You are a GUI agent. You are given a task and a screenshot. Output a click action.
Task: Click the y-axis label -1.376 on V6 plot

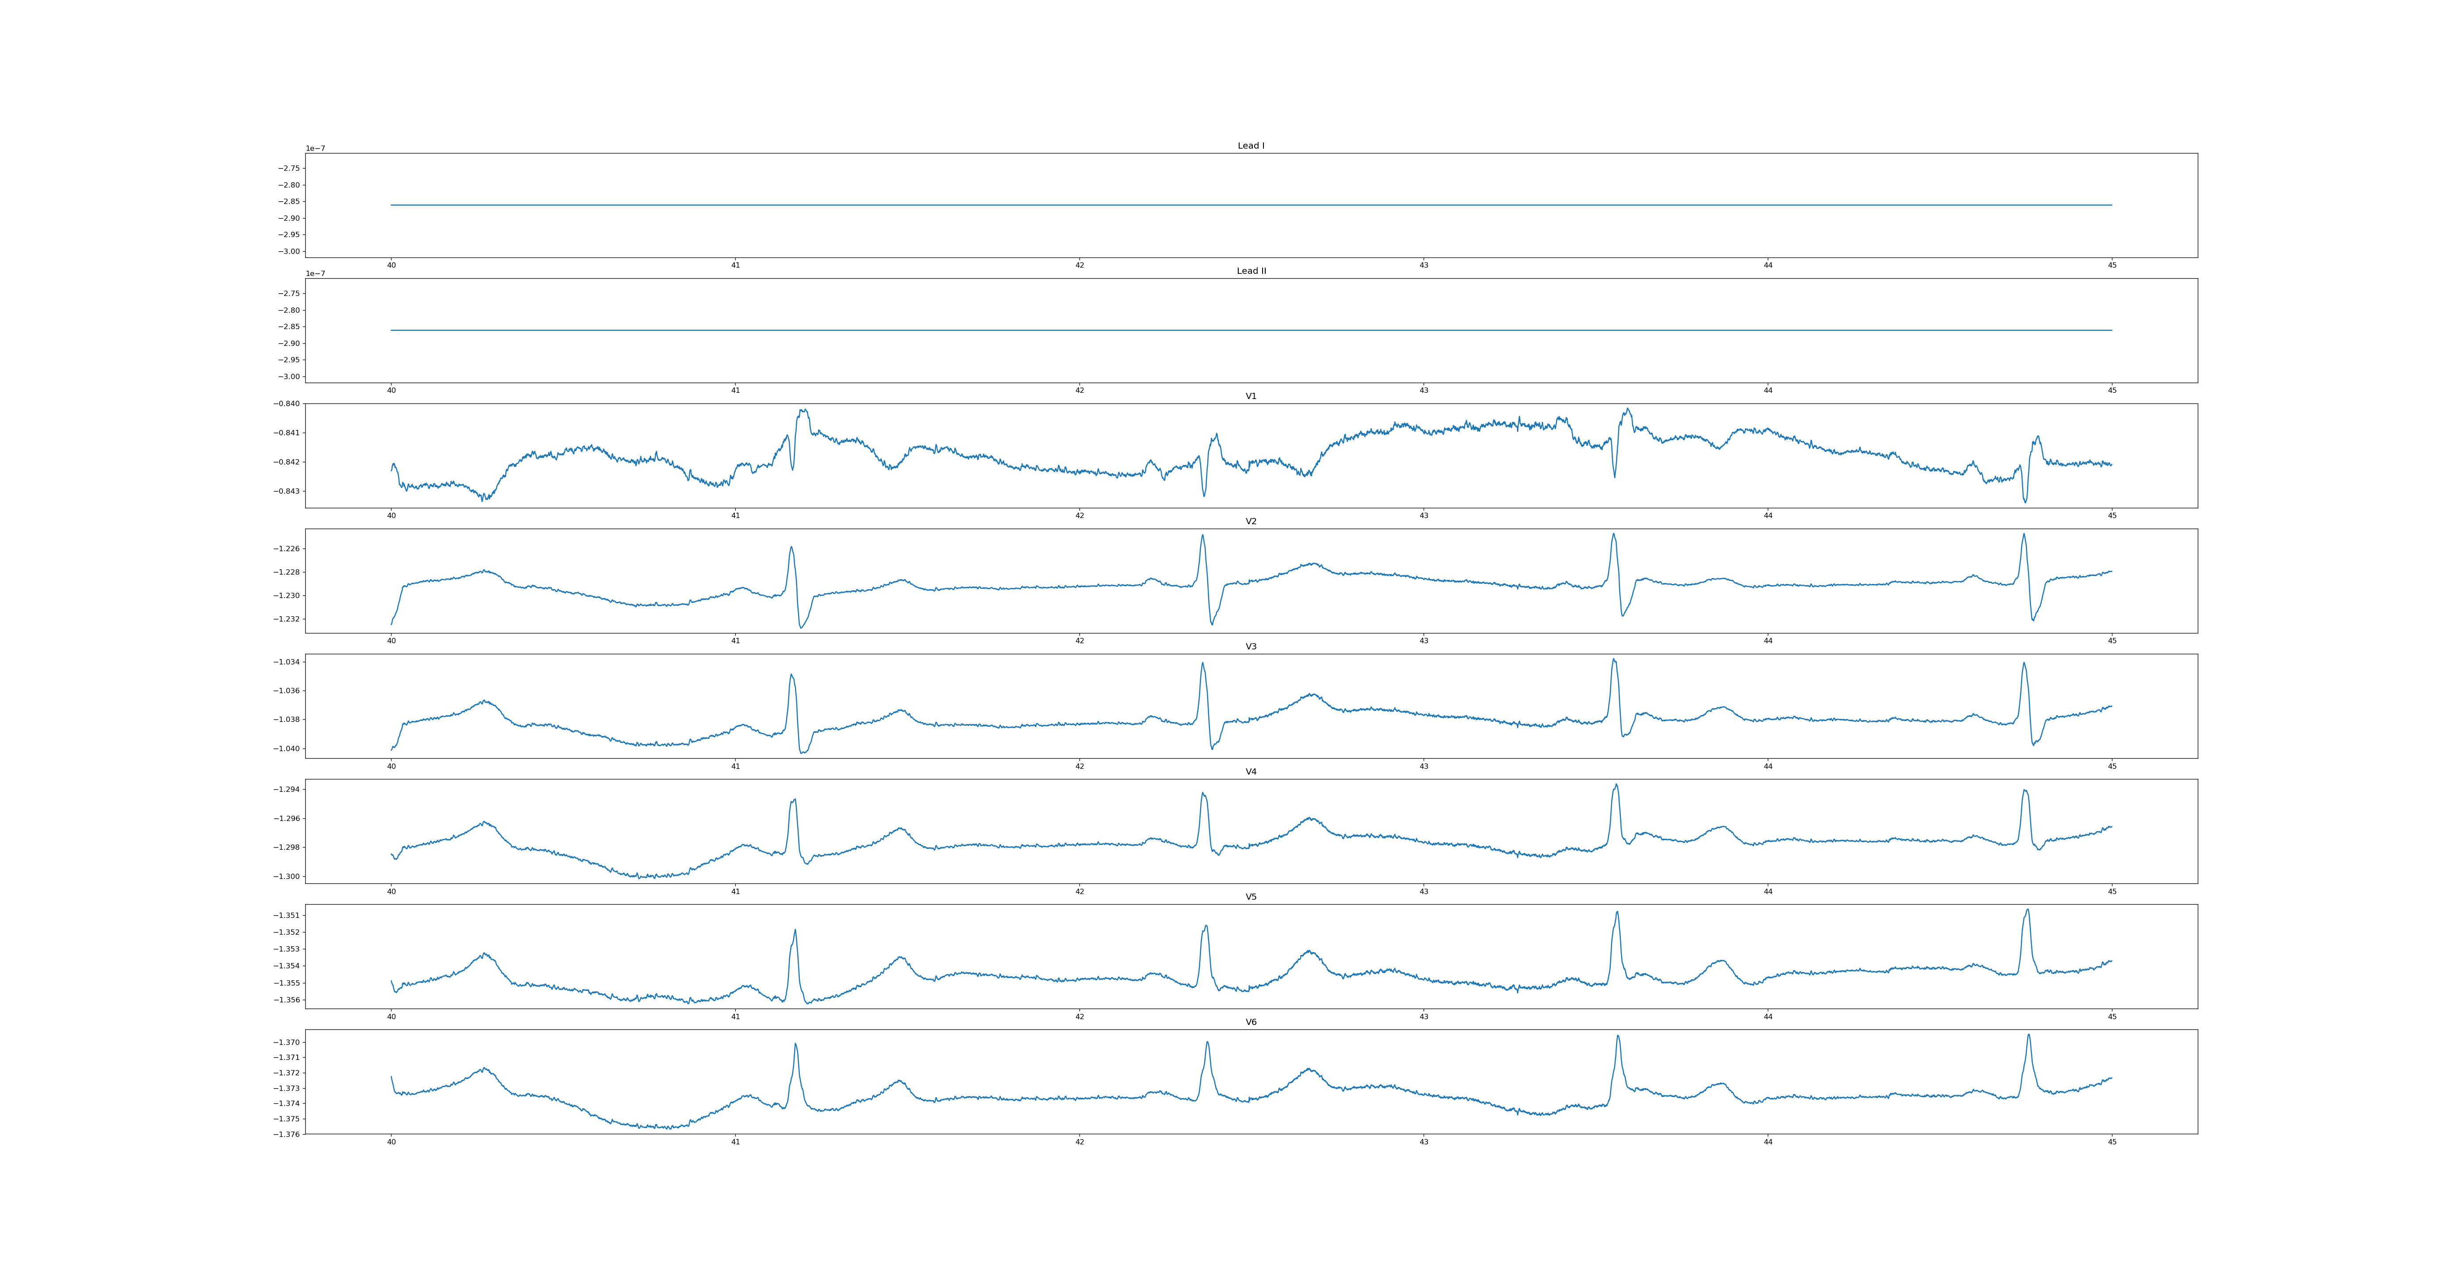(x=286, y=1134)
